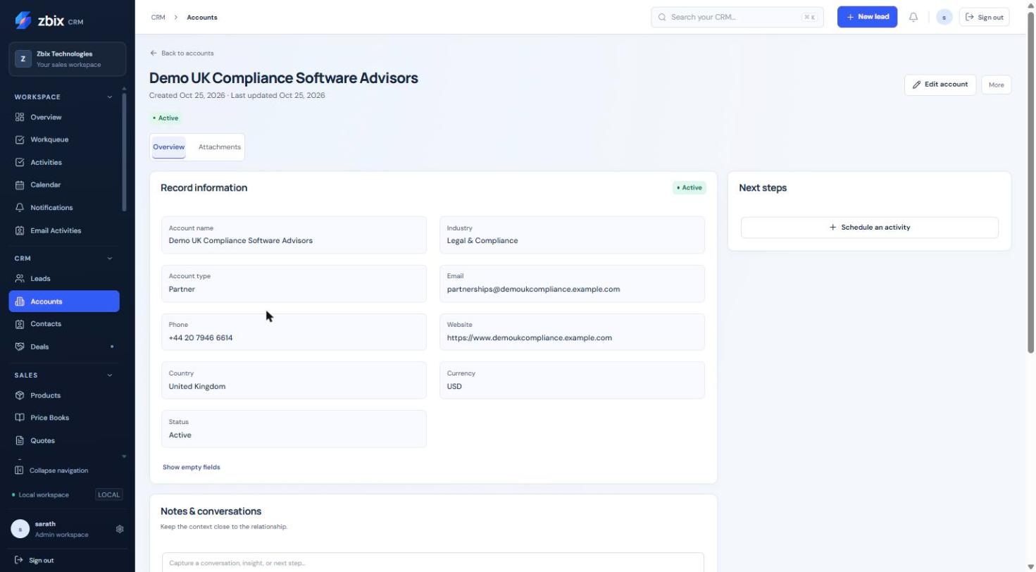The width and height of the screenshot is (1036, 572).
Task: Click the Currency value USD
Action: (454, 386)
